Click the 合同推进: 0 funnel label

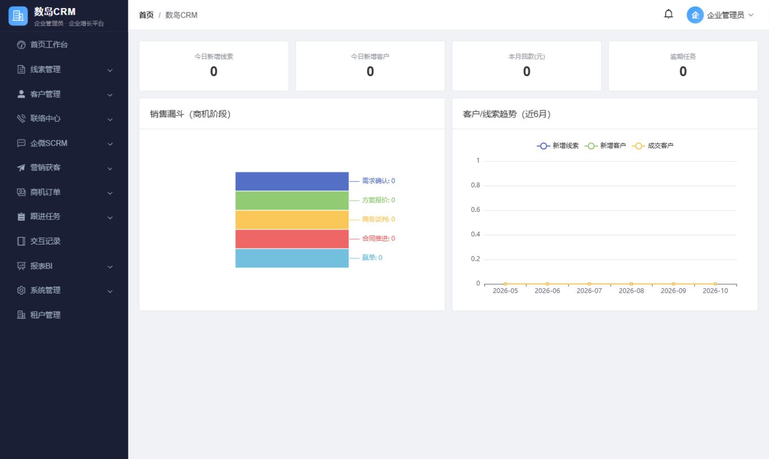coord(378,239)
